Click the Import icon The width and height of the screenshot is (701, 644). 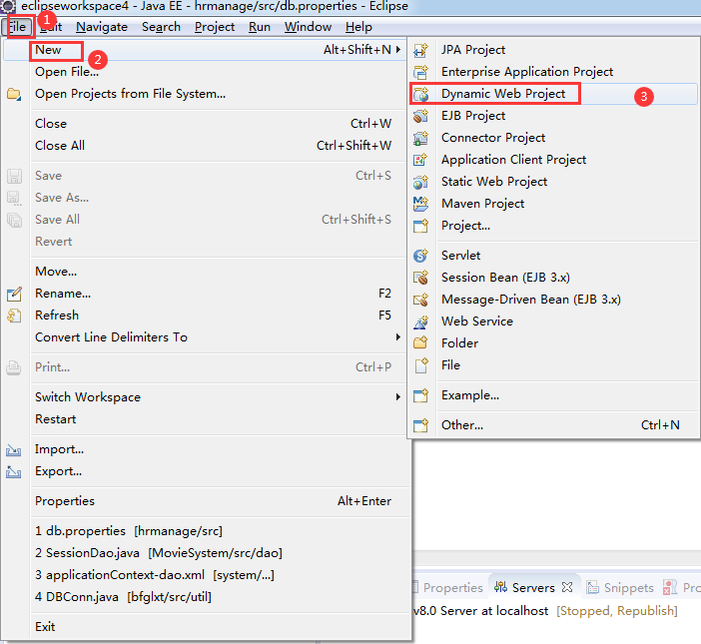tap(14, 450)
